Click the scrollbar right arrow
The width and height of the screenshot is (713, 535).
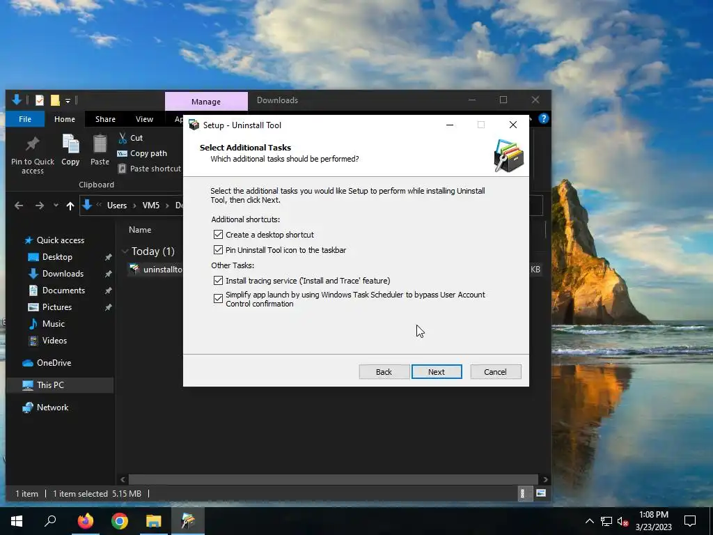544,479
